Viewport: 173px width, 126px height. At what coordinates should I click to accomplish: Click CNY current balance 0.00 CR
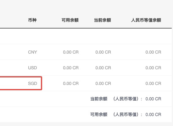coord(103,52)
